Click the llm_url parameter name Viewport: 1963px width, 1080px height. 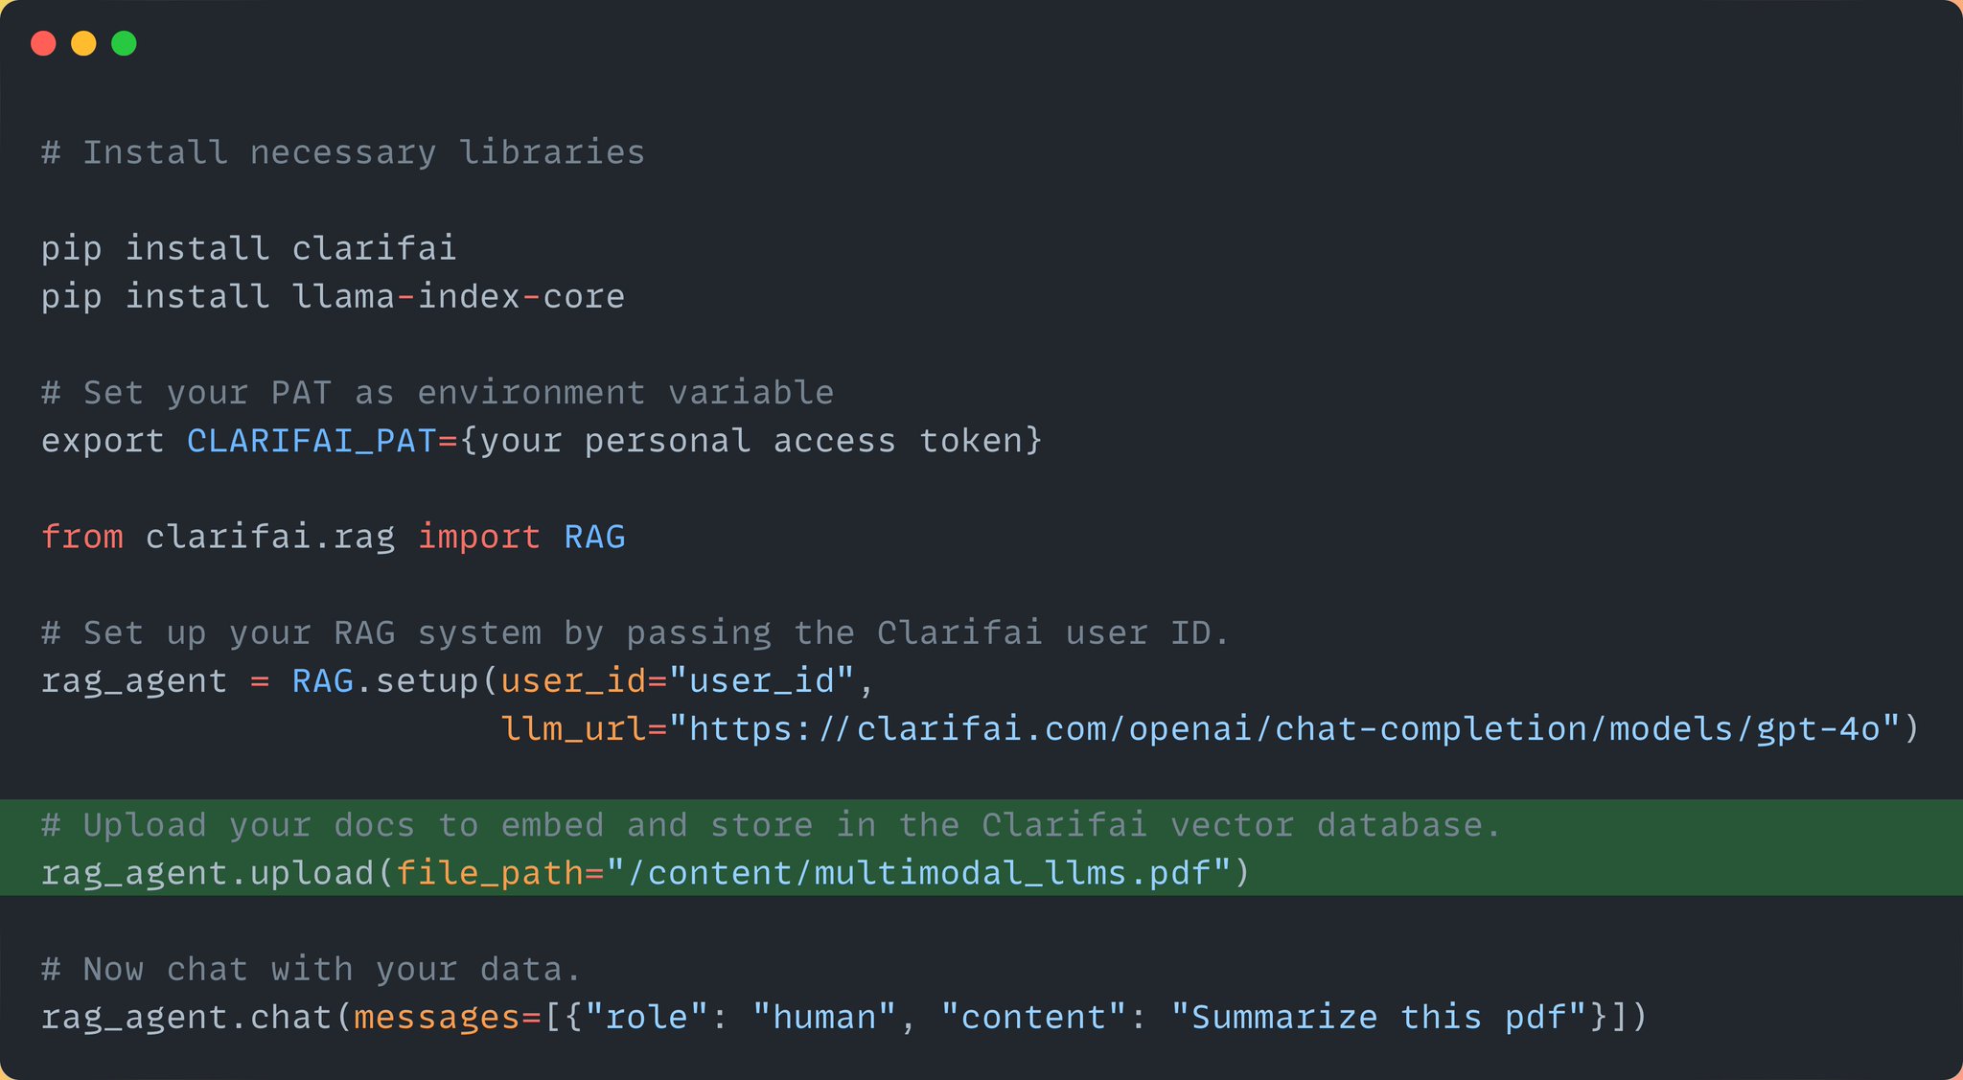coord(573,728)
